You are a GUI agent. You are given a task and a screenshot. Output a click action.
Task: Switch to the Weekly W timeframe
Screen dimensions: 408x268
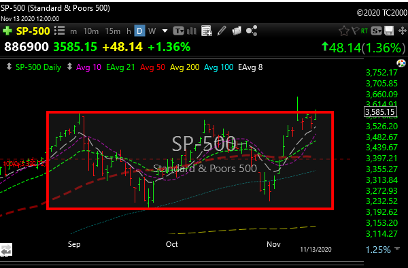coord(152,31)
